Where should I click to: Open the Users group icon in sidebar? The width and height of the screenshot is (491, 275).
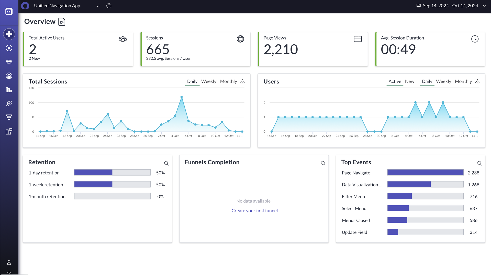pyautogui.click(x=9, y=62)
